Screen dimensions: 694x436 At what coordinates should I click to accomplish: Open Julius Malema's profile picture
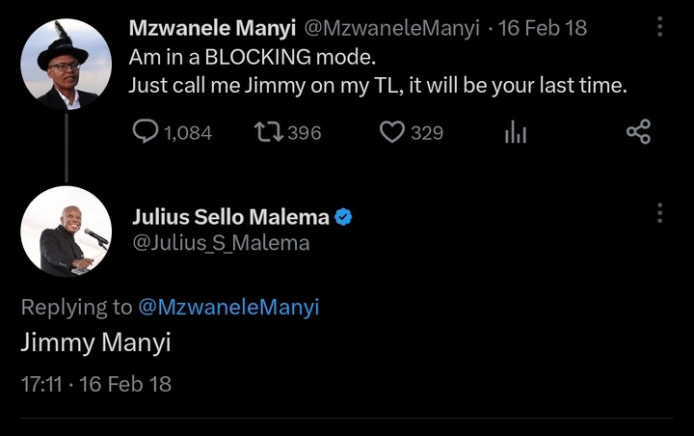coord(66,232)
